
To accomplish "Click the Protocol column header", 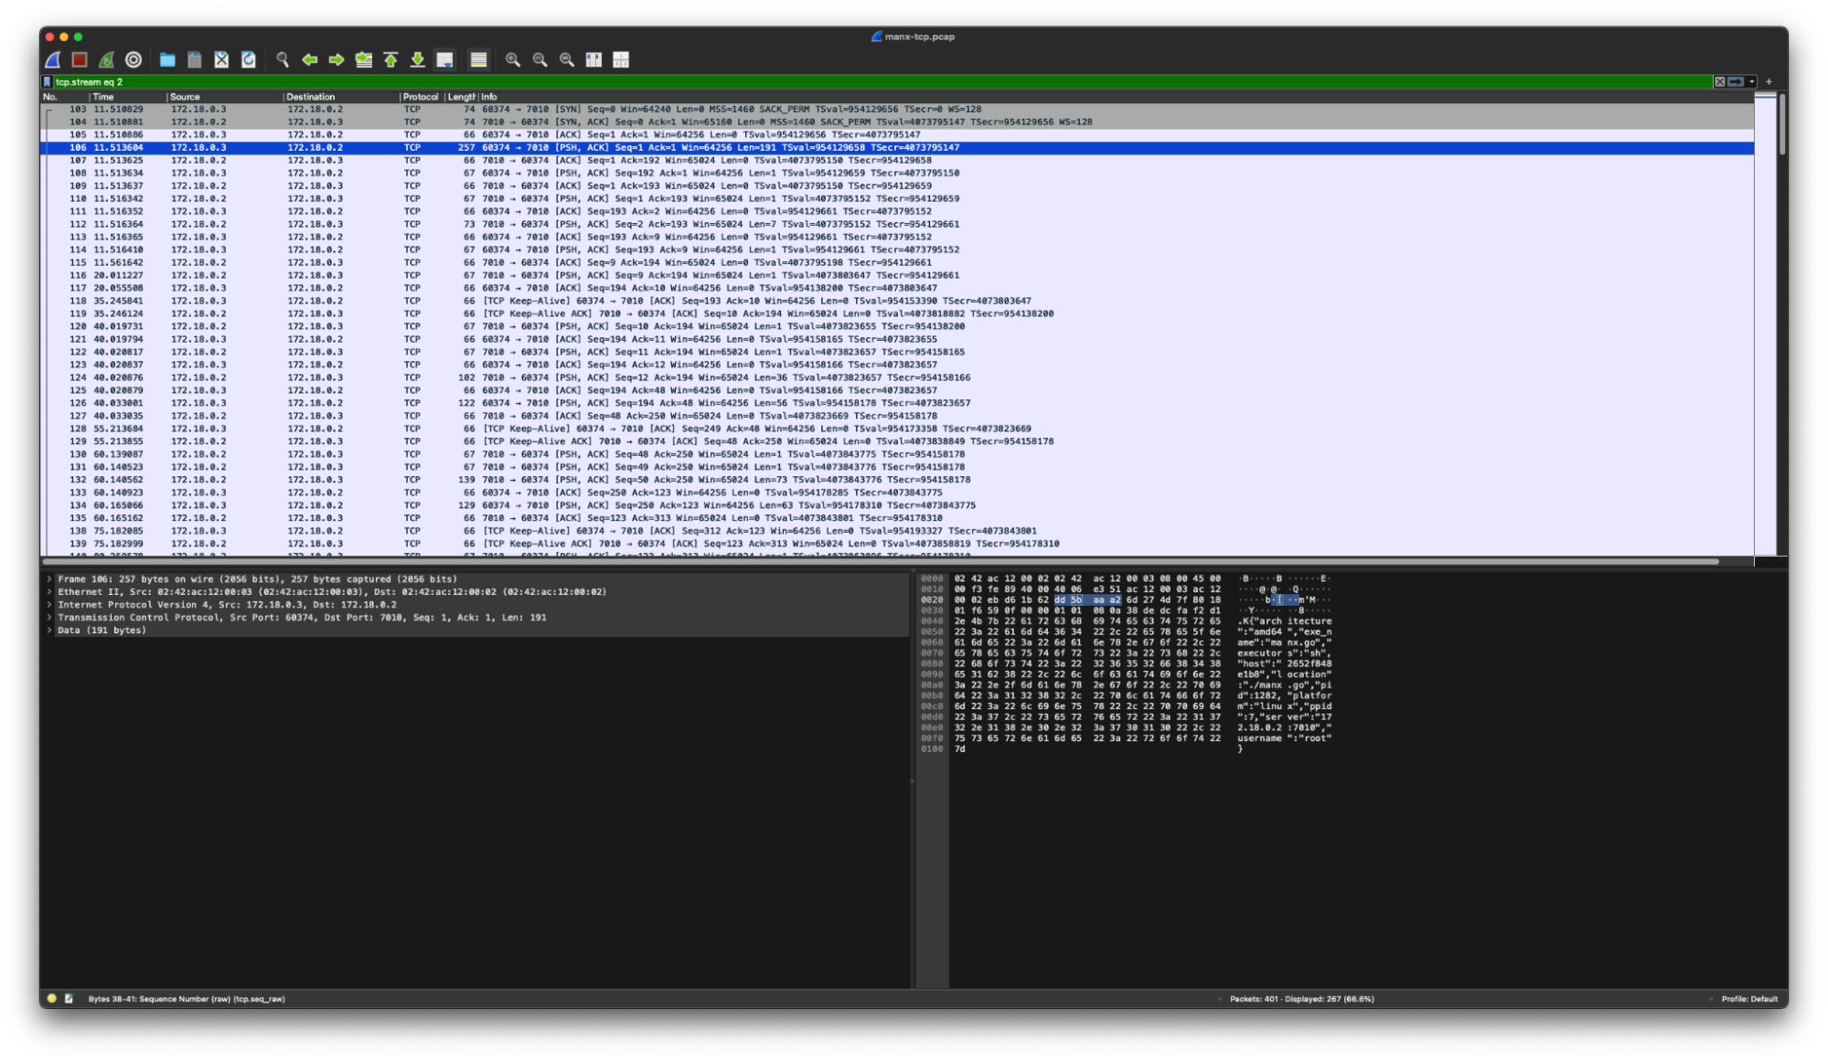I will 420,96.
